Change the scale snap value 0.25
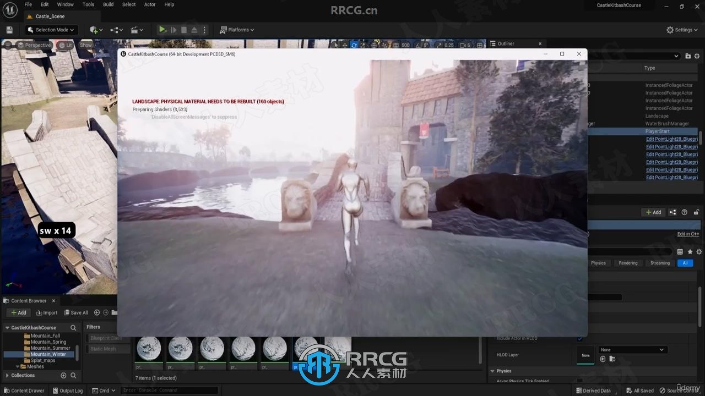 point(449,45)
